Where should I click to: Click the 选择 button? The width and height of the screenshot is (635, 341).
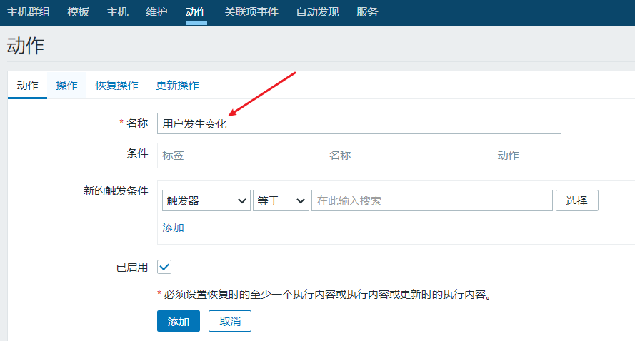point(576,200)
